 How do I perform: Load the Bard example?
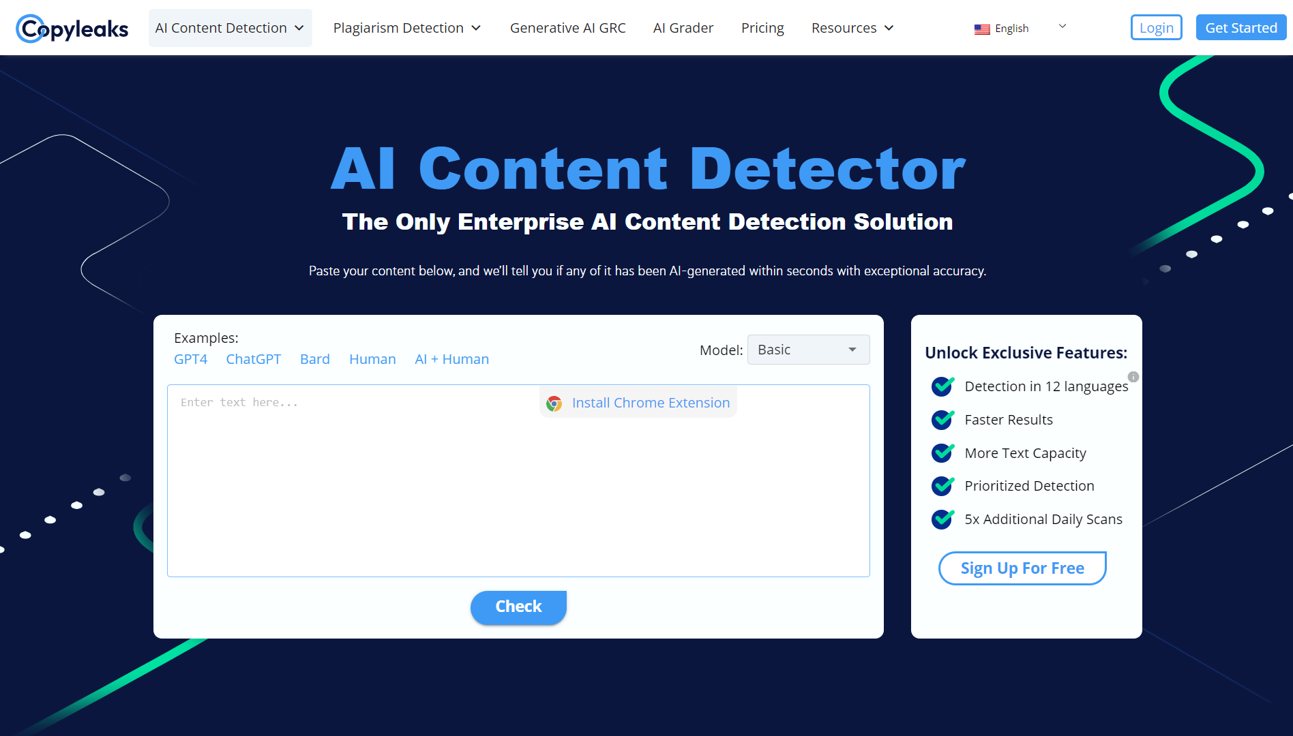click(314, 359)
